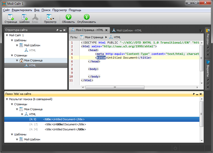
Task: Click Моя Страница in the path breadcrumb
Action: pos(94,37)
